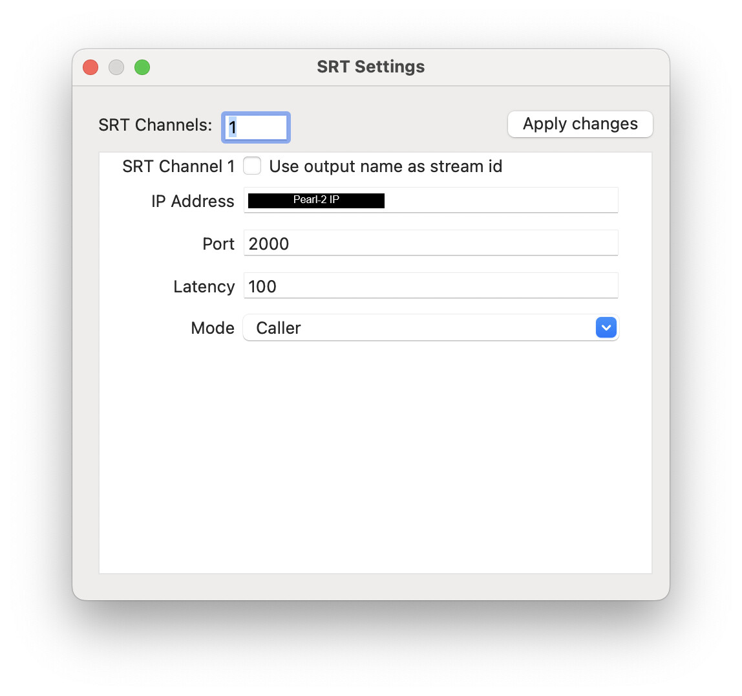Select the Port field containing 2000
The image size is (742, 696).
(x=430, y=243)
